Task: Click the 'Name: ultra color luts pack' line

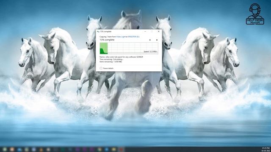Action: tap(122, 57)
